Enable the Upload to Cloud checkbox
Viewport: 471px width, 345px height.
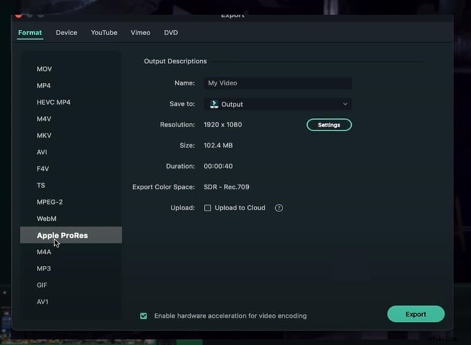207,208
